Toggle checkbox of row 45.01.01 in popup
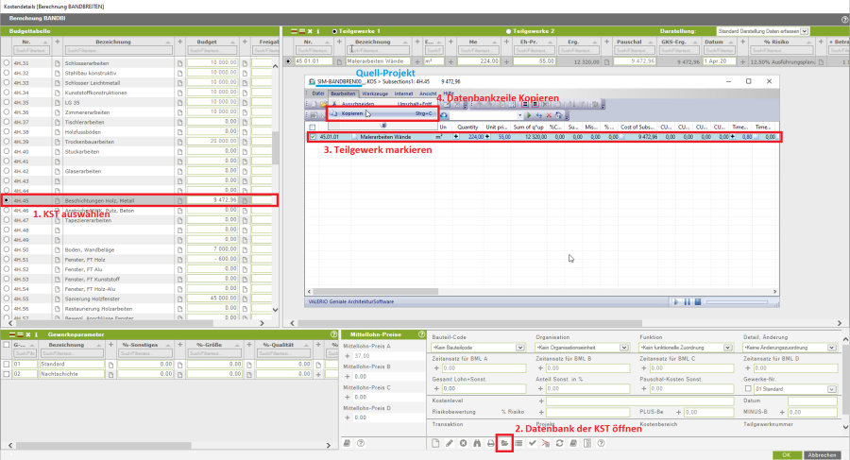The width and height of the screenshot is (850, 460). coord(314,137)
